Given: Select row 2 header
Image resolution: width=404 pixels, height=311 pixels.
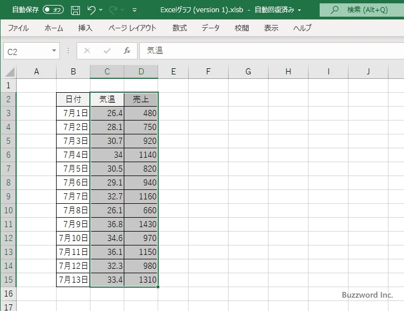Looking at the screenshot, I should (8, 99).
